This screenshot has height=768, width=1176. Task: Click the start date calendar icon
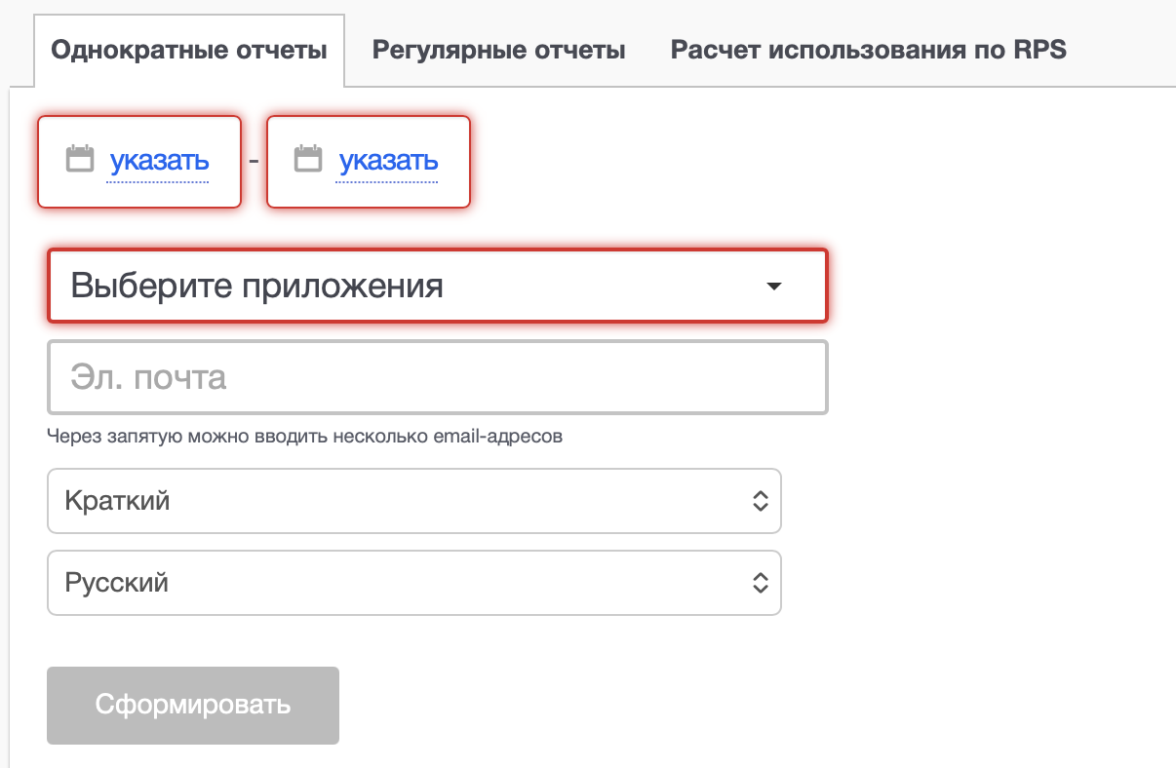pos(80,159)
